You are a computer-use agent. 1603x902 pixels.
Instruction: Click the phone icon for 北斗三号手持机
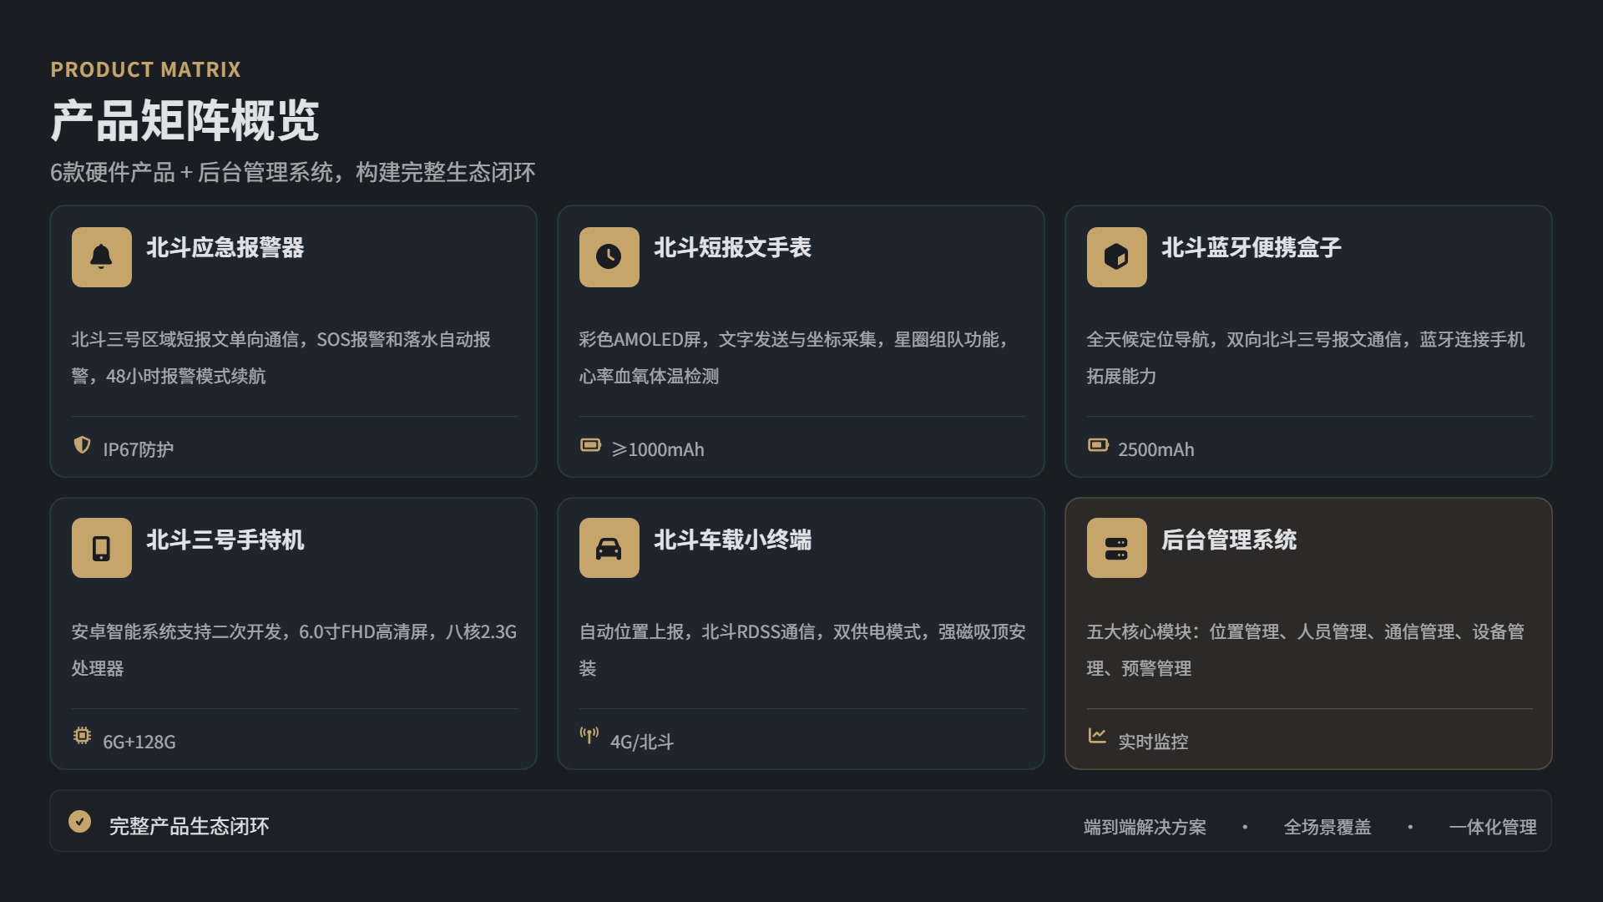click(x=102, y=549)
